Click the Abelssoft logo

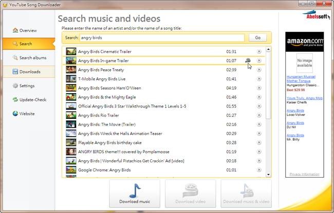(316, 15)
